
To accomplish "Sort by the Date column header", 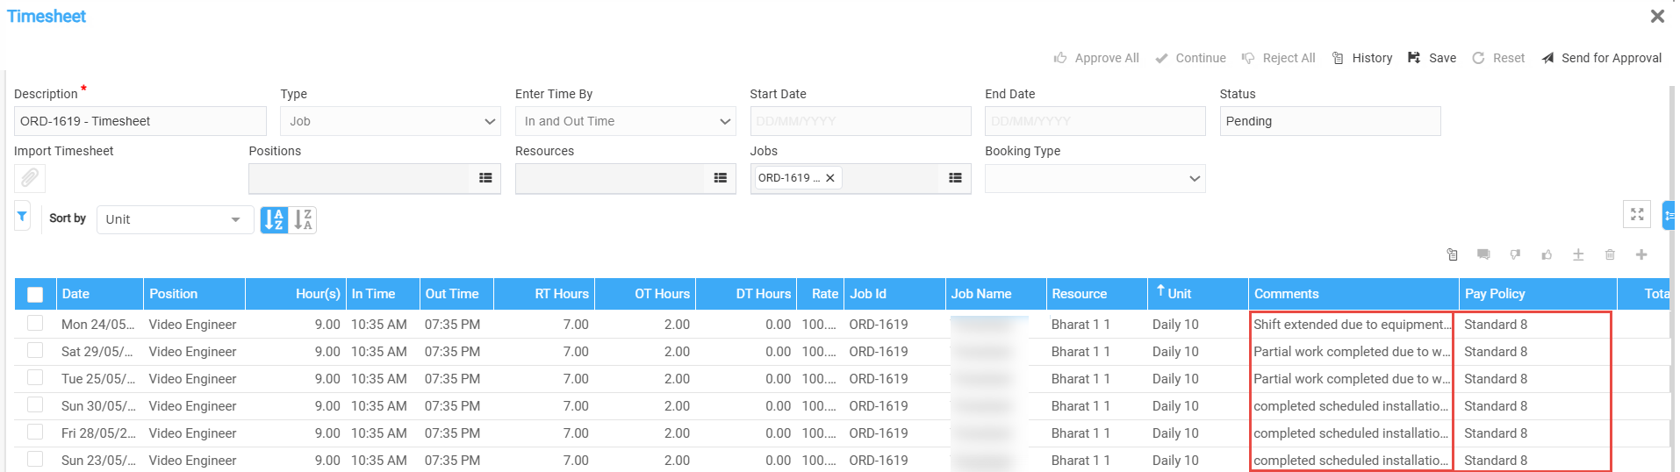I will [76, 294].
